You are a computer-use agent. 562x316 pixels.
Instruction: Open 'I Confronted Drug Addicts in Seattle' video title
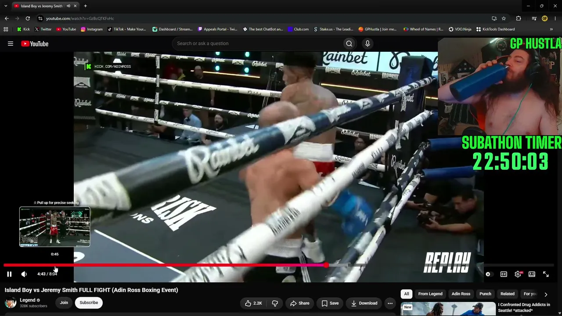coord(524,307)
